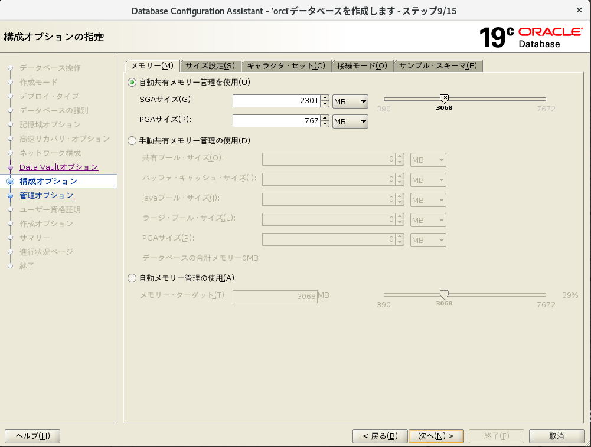Open the Data Vaultオプション step link
This screenshot has height=447, width=591.
[58, 167]
